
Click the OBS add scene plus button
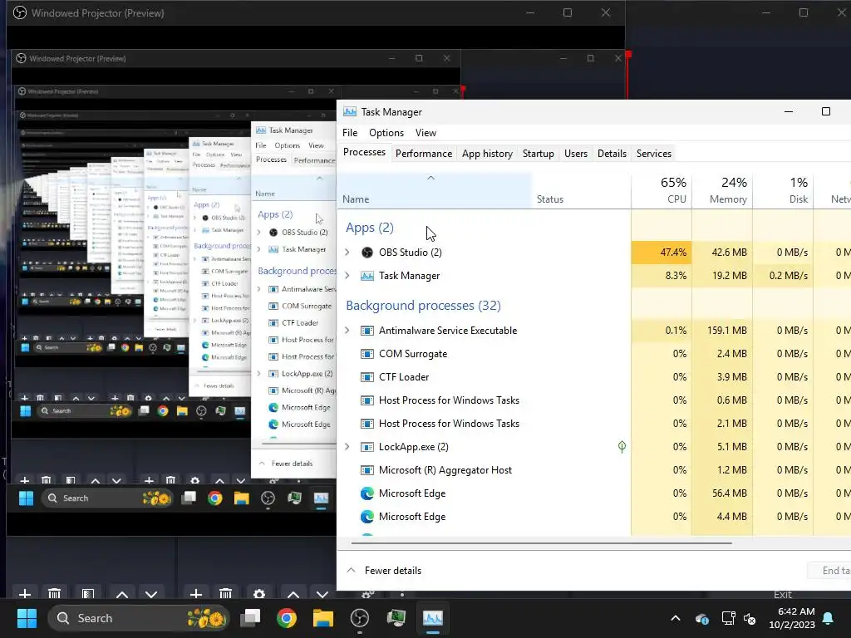coord(24,594)
